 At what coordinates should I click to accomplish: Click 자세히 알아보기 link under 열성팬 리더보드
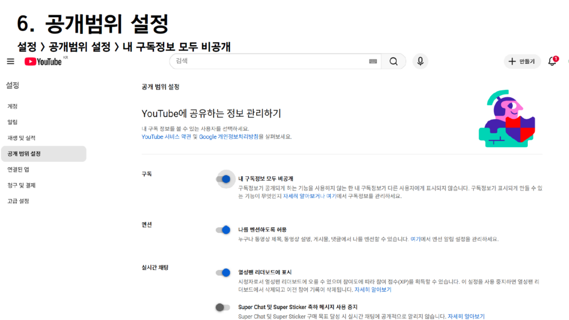coord(373,289)
